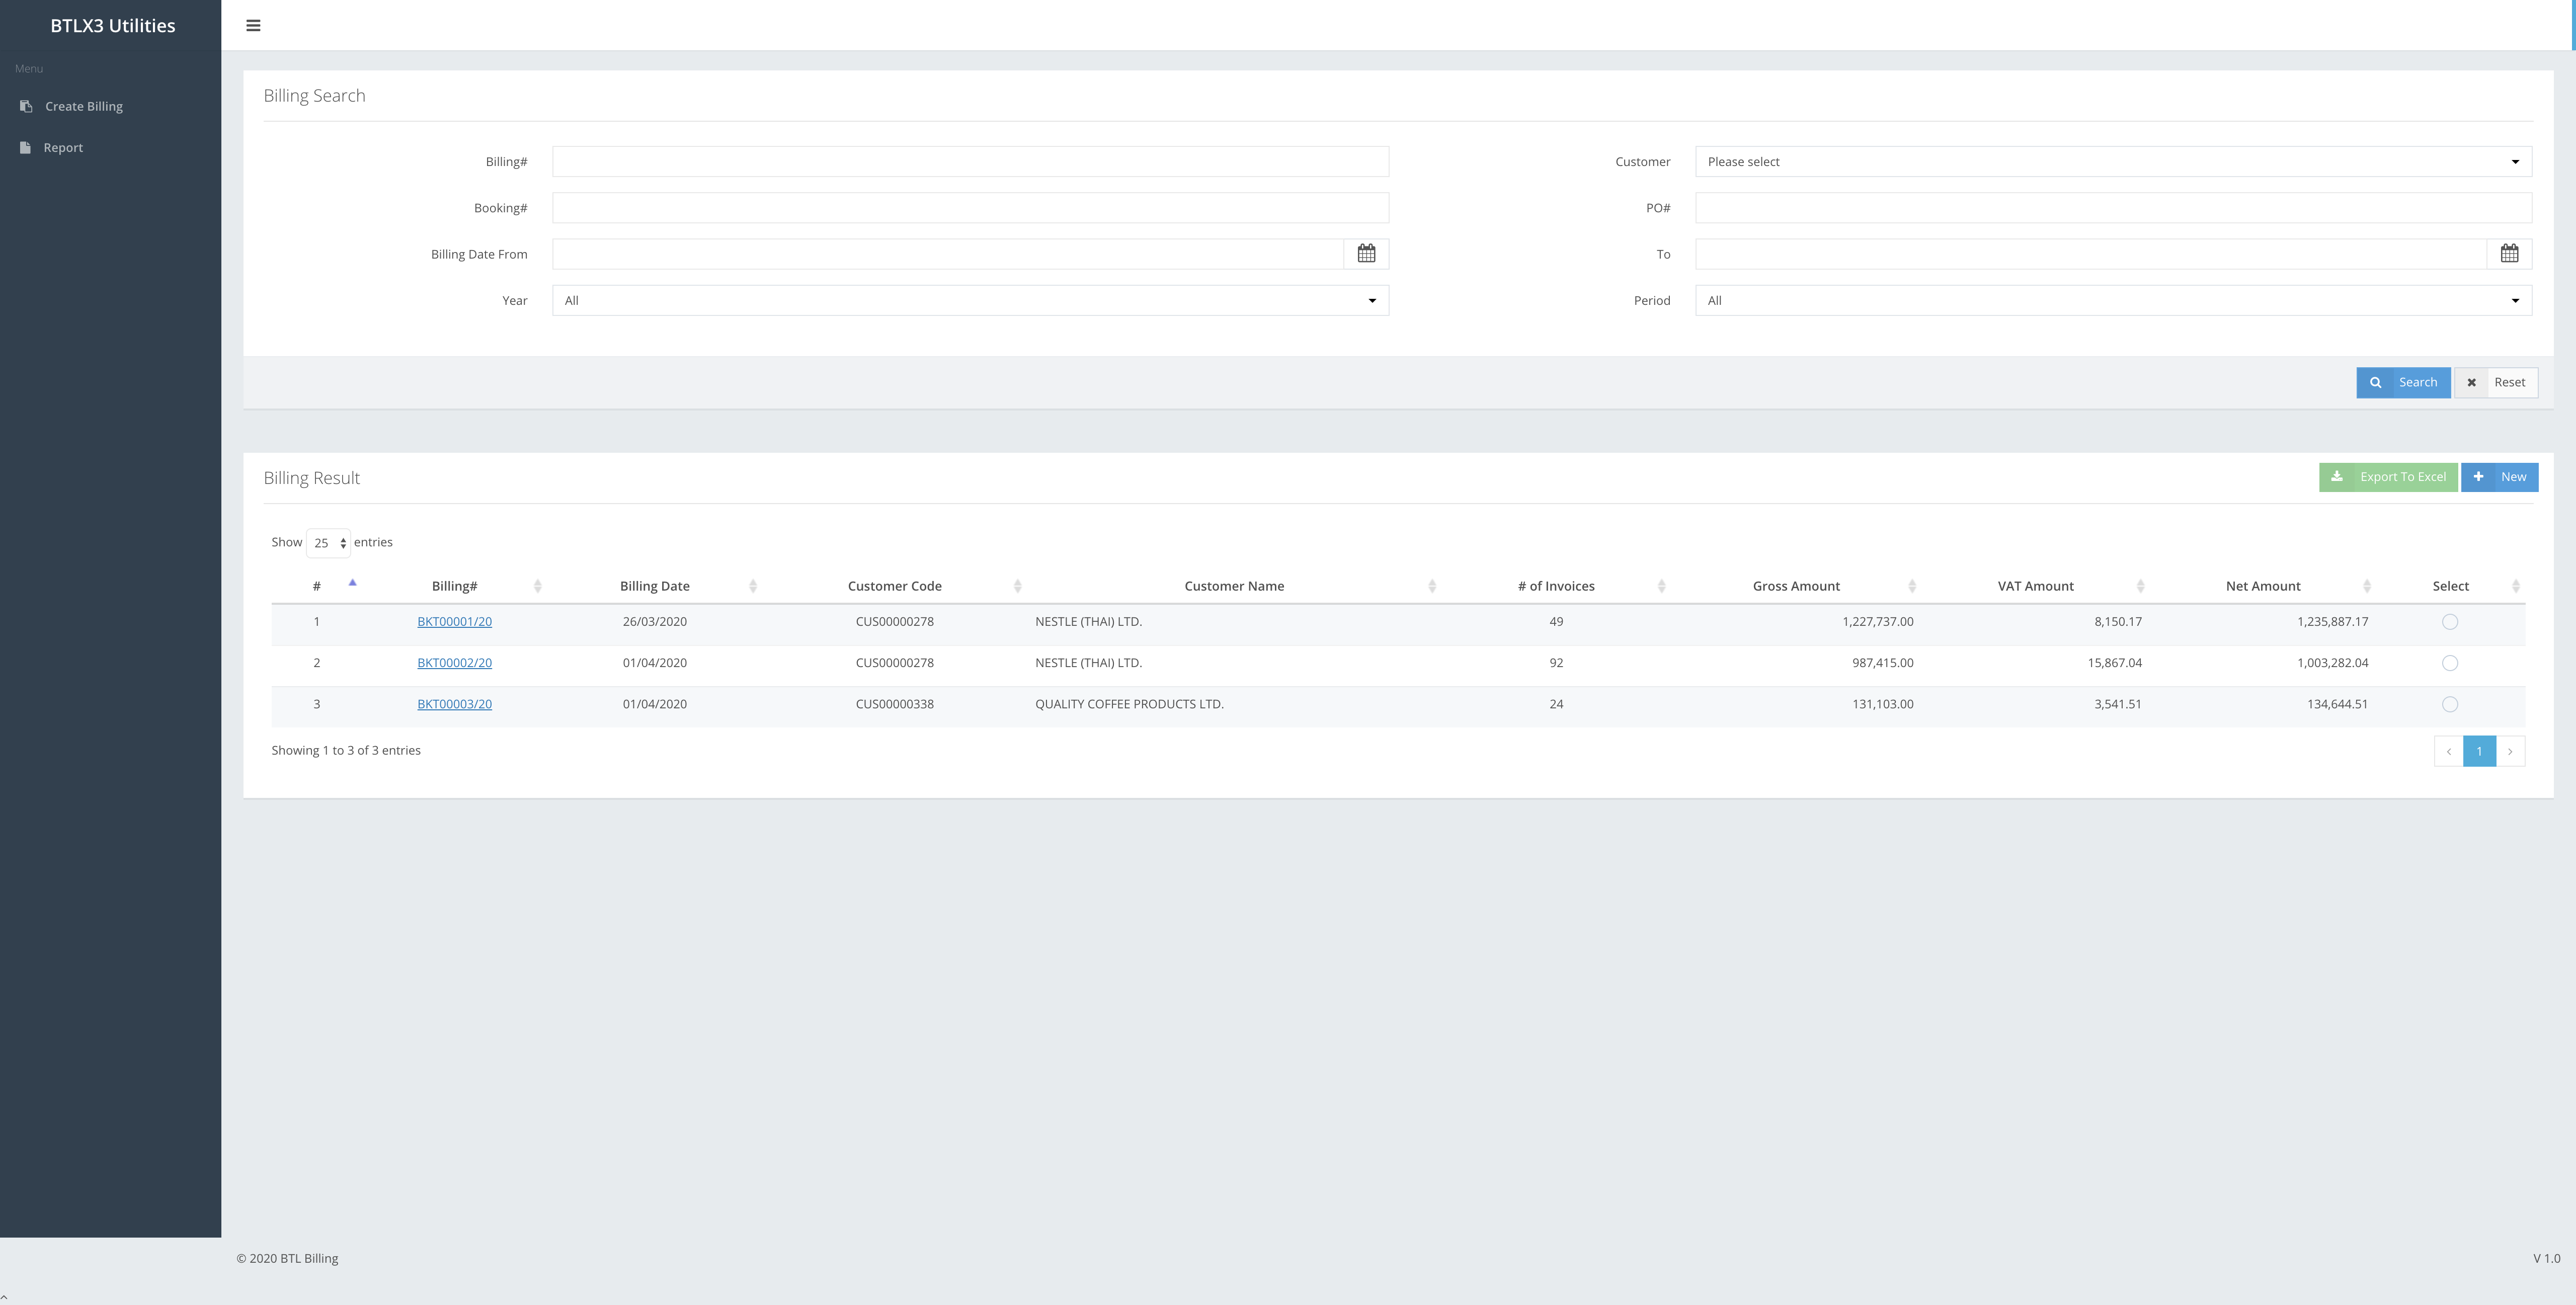
Task: Open Create Billing menu item
Action: (x=84, y=106)
